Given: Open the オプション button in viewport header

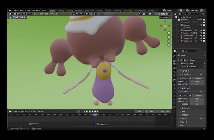Looking at the screenshot, I should (x=165, y=17).
